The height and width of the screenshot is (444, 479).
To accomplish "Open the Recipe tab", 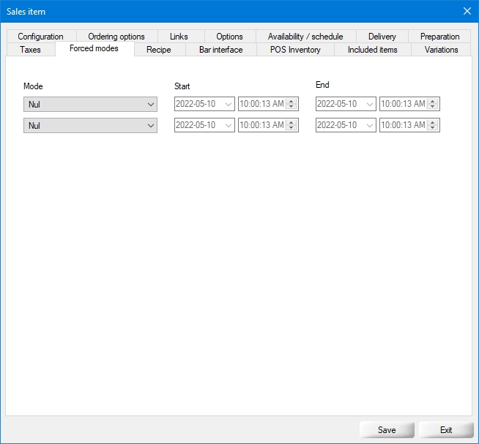I will point(158,50).
